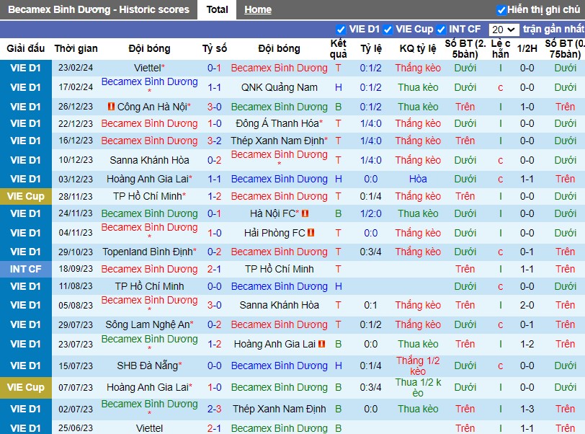Screen dimensions: 585x434
Task: Click the 0:3/4 odds on 29/10/23 row
Action: point(370,252)
